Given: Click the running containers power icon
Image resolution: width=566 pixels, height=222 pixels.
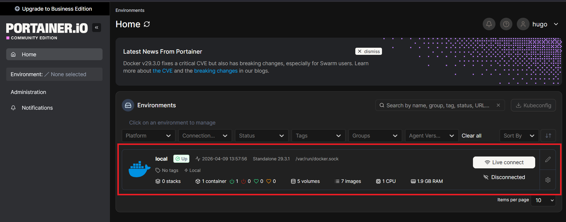Looking at the screenshot, I should [232, 181].
